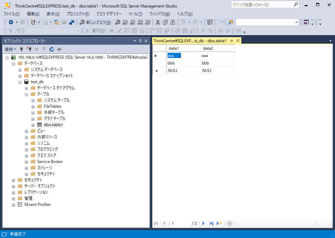Open the 接続 dropdown in Object Explorer
Viewport: 335px width, 238px height.
[x=10, y=49]
